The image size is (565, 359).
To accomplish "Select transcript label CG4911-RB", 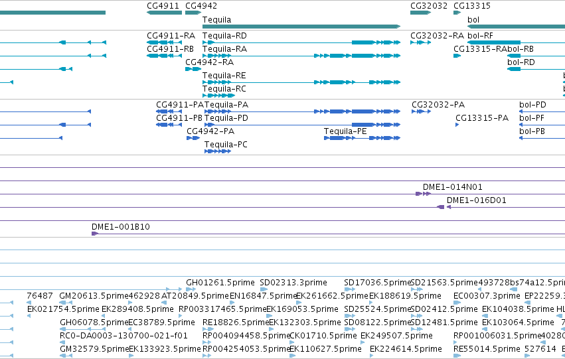I will 170,49.
